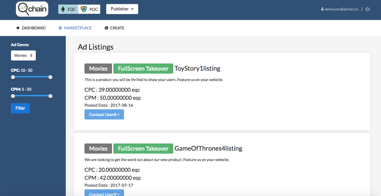Image resolution: width=381 pixels, height=196 pixels.
Task: Open the Publisher role dropdown
Action: (x=122, y=9)
